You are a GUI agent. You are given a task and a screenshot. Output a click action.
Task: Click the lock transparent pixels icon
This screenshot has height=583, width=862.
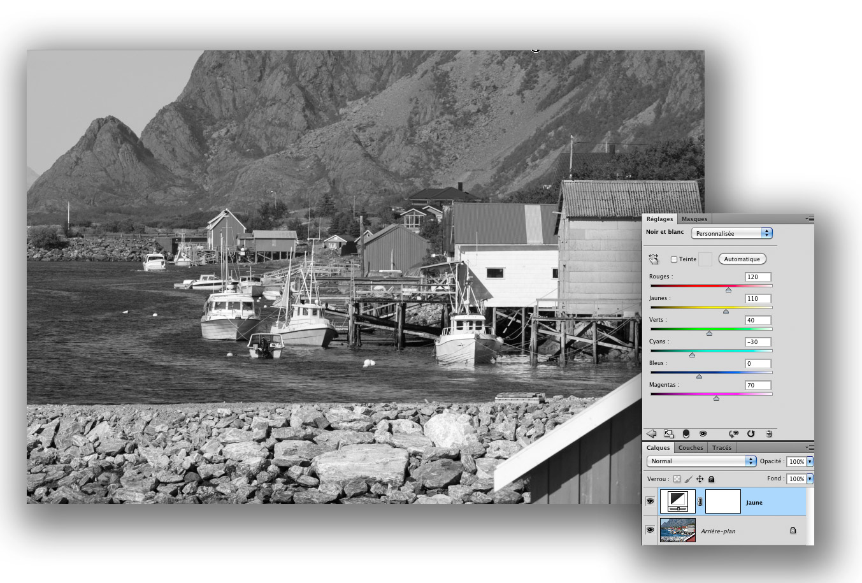point(677,479)
